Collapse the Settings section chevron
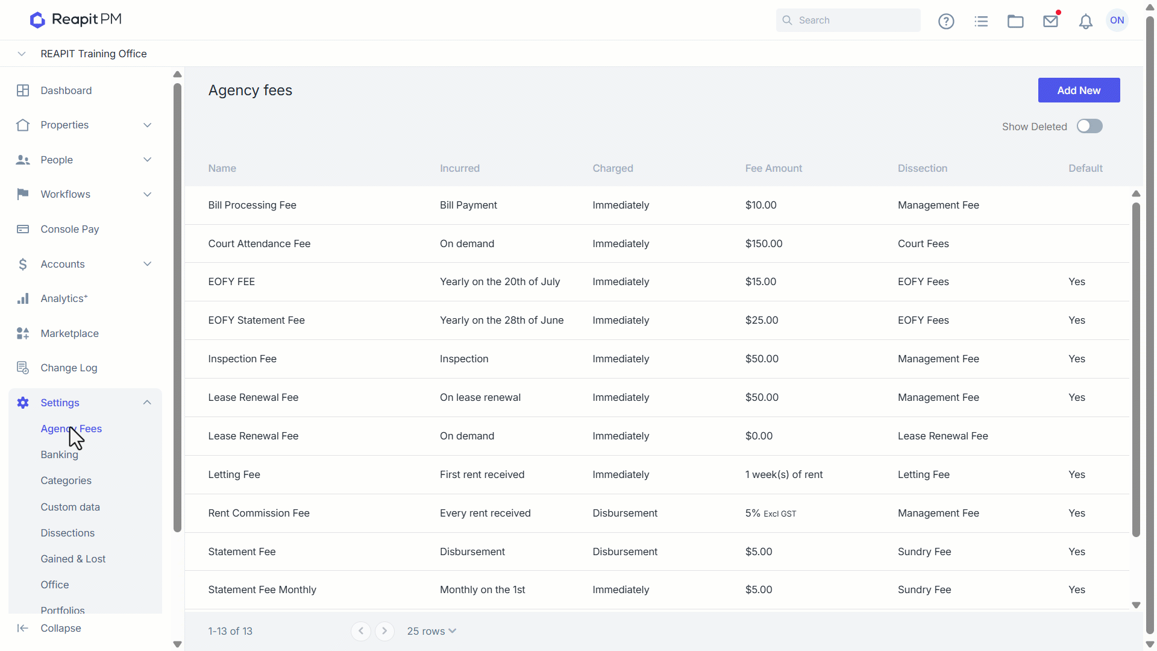 pos(147,403)
